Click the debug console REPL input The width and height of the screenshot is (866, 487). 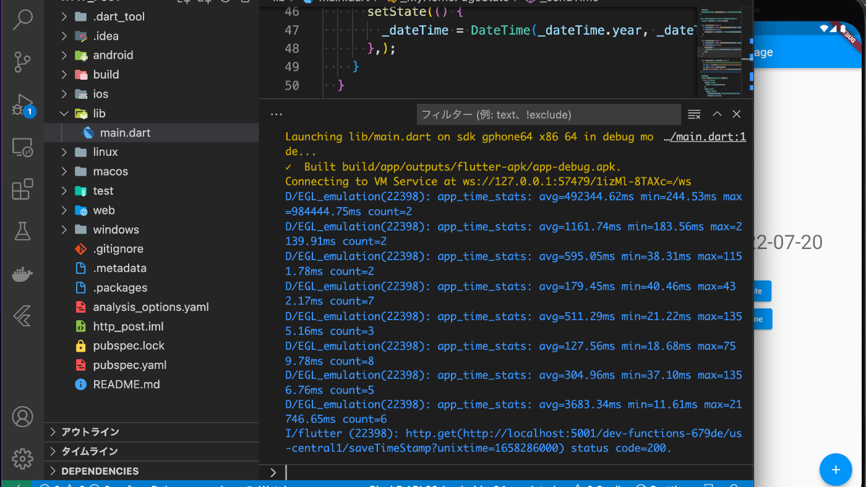518,472
